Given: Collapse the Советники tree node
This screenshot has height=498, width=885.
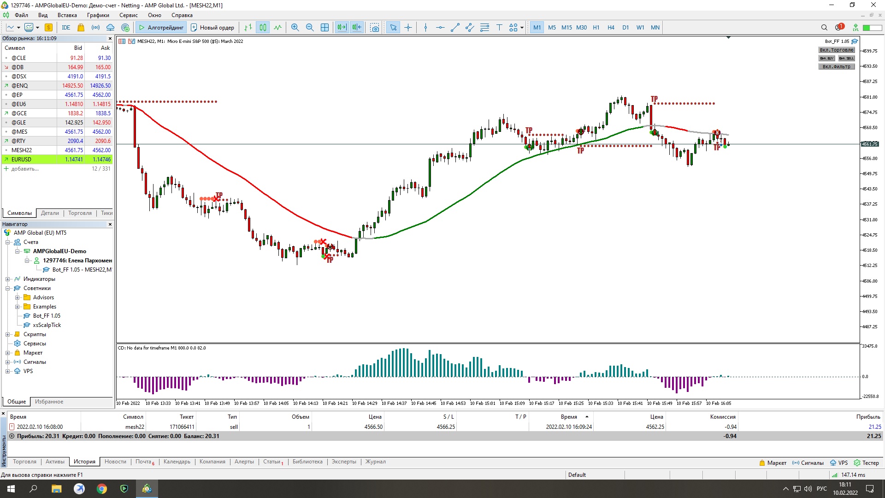Looking at the screenshot, I should pyautogui.click(x=8, y=288).
